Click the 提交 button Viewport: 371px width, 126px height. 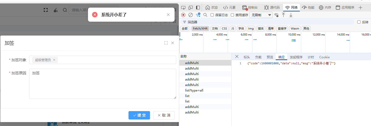pyautogui.click(x=139, y=115)
